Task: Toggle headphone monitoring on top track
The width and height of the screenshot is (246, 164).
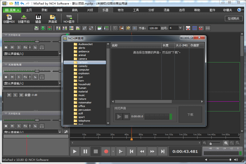Action: pos(42,47)
